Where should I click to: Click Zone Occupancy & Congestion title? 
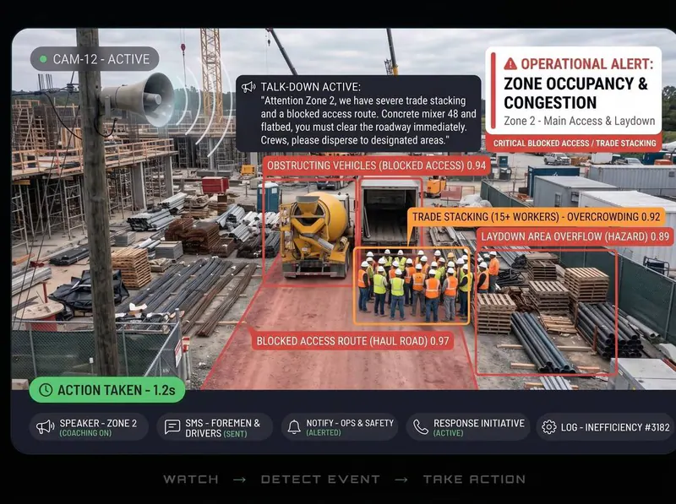(x=575, y=93)
